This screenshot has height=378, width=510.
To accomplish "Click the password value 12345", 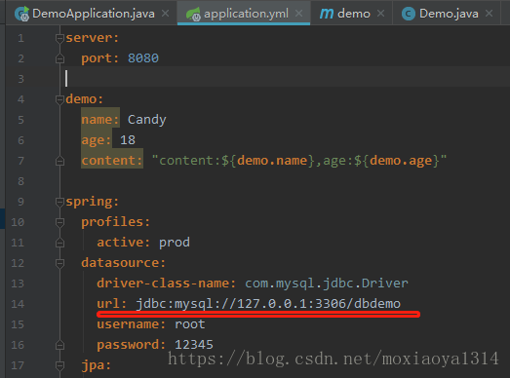I will (194, 345).
